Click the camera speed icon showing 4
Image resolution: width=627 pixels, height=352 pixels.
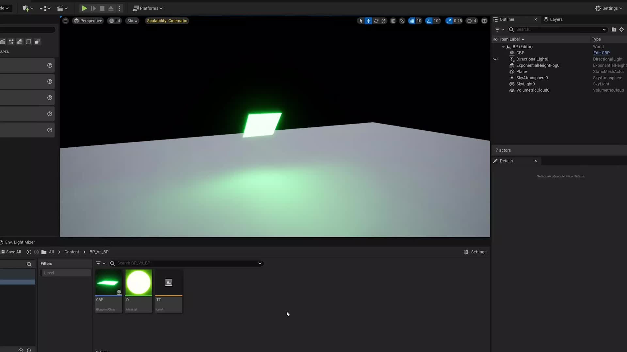point(471,21)
